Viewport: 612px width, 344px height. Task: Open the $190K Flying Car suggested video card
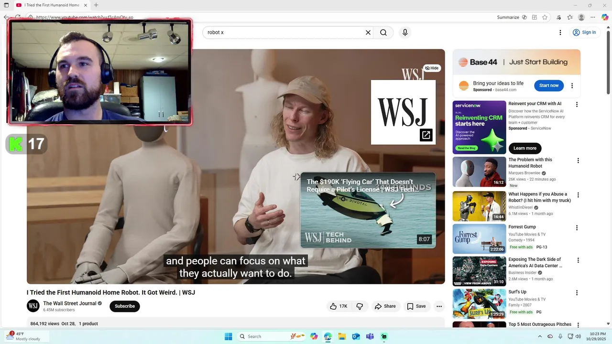[x=368, y=210]
